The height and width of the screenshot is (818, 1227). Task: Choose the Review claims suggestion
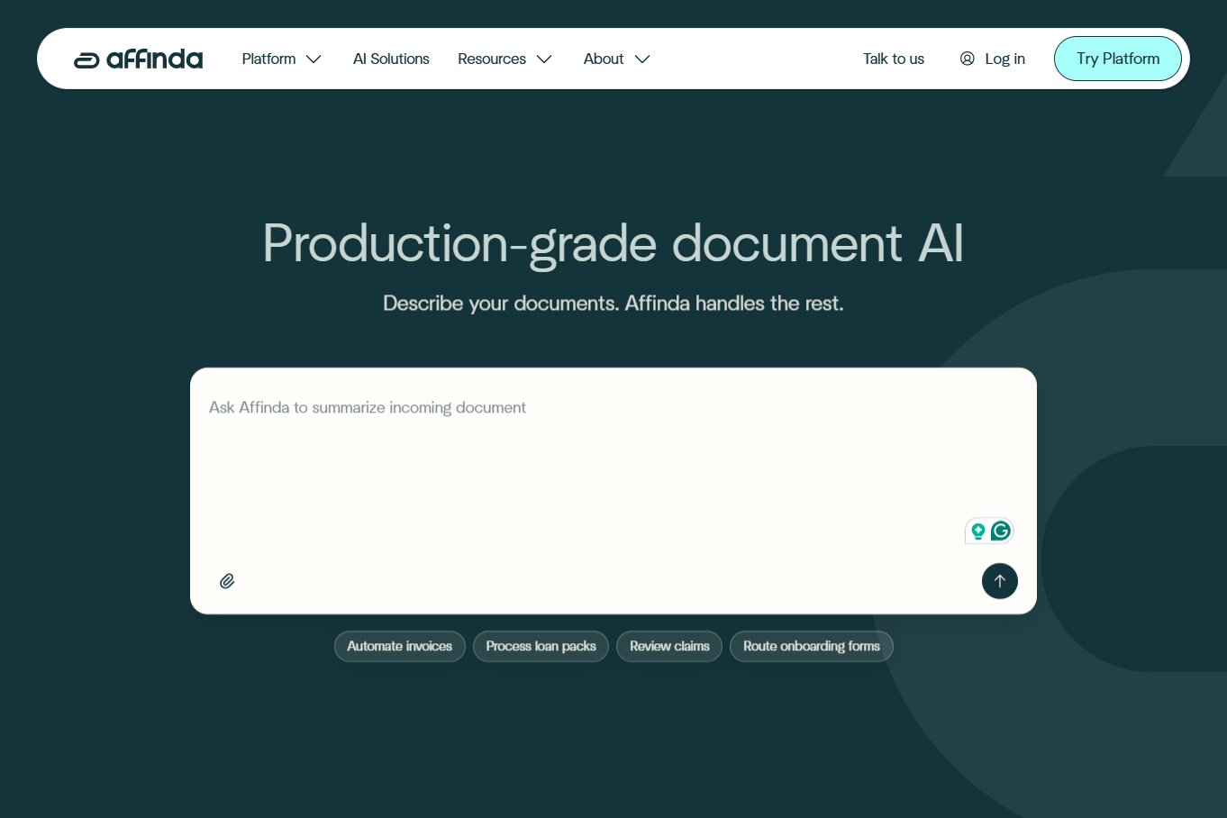tap(669, 646)
